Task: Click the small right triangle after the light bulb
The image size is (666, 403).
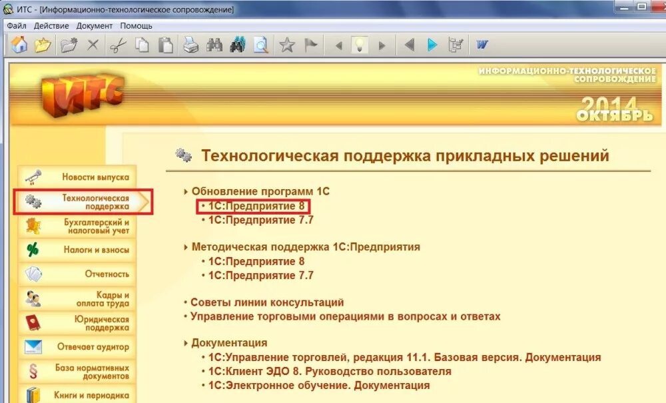Action: [382, 45]
